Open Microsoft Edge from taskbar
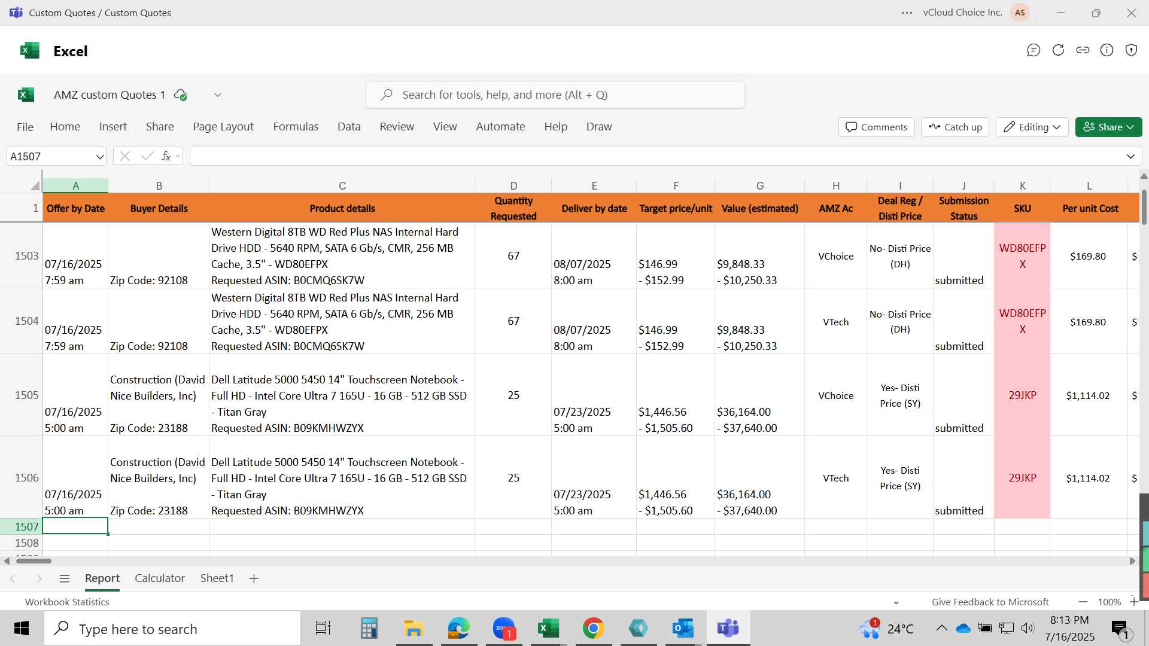The image size is (1149, 646). click(x=459, y=628)
